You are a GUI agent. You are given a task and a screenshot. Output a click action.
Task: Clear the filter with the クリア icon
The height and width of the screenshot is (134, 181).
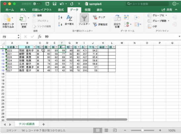[x=95, y=17]
